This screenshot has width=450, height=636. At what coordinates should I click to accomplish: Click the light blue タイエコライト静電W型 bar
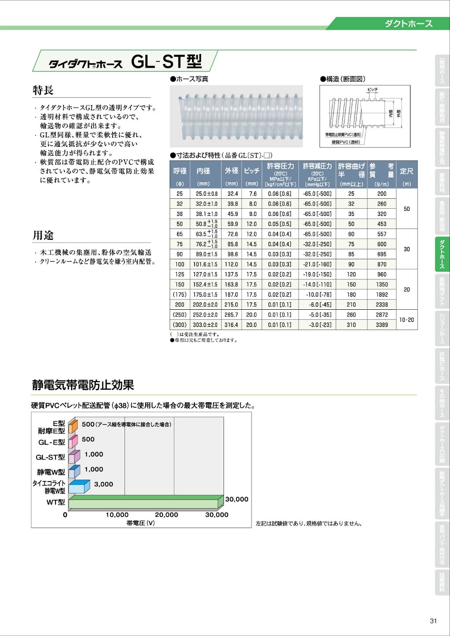(78, 487)
